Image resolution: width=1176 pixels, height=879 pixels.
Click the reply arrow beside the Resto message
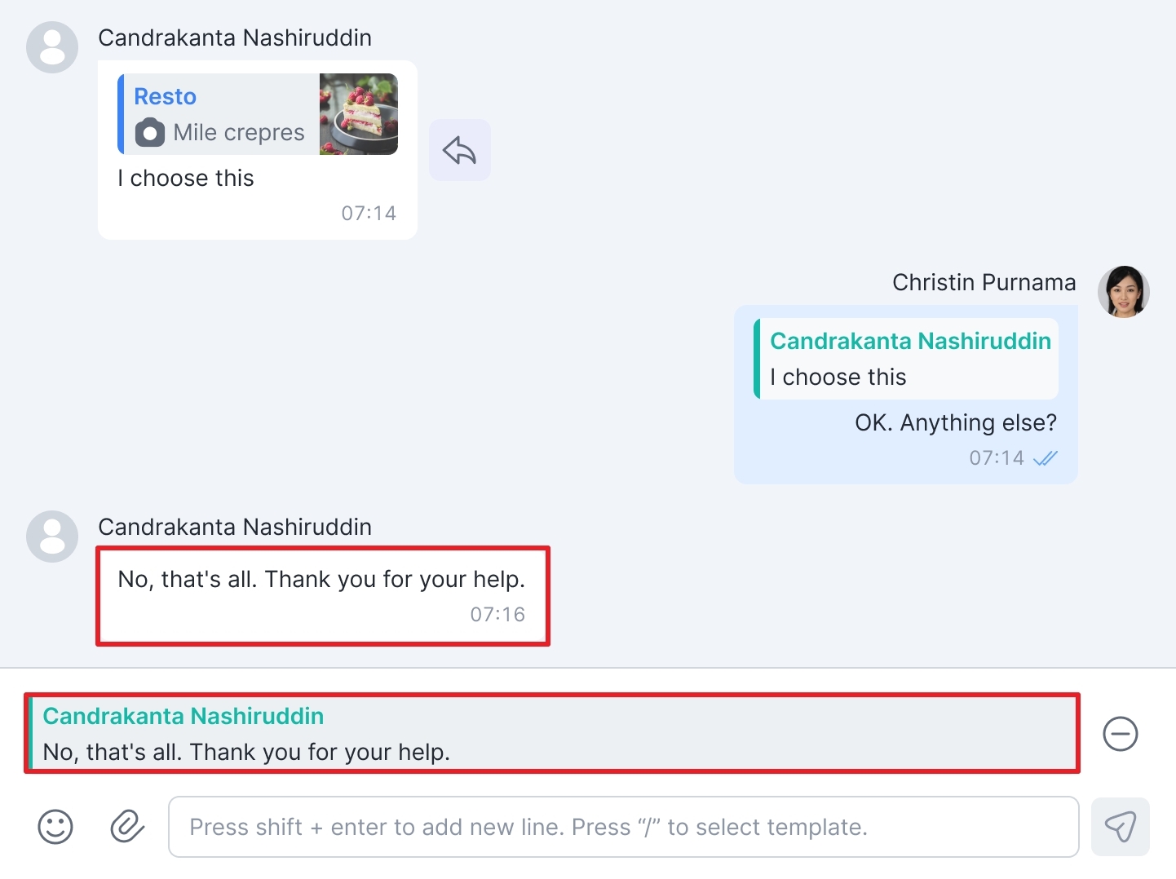pyautogui.click(x=459, y=150)
